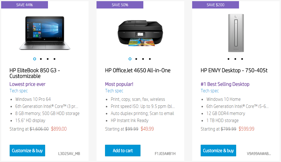Open the OfficeJet 4650 printer image
The image size is (281, 162).
[140, 33]
